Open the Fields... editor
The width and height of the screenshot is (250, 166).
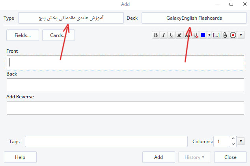coord(23,35)
